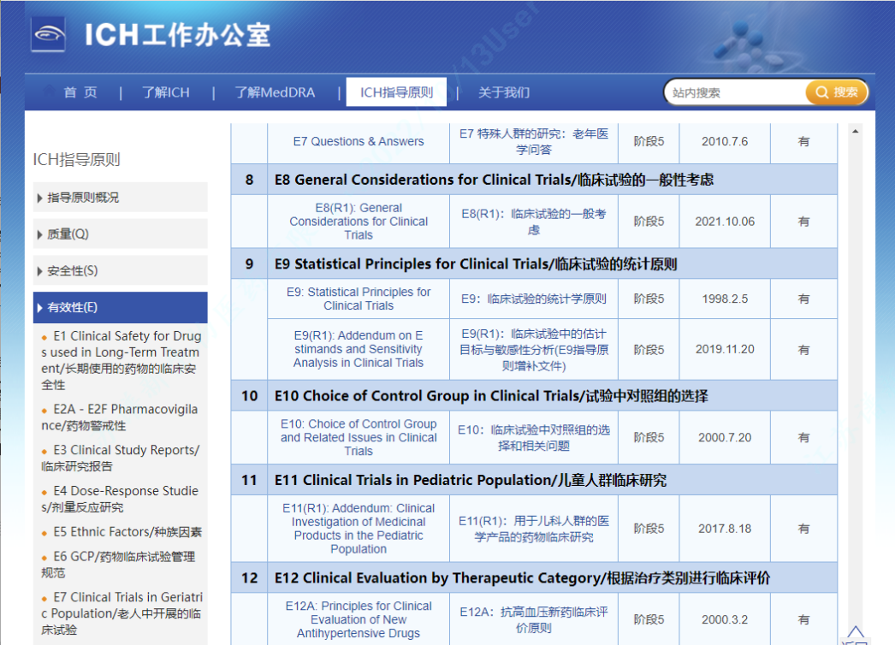
Task: Open E9 Statistical Principles for Clinical Trials link
Action: 359,299
